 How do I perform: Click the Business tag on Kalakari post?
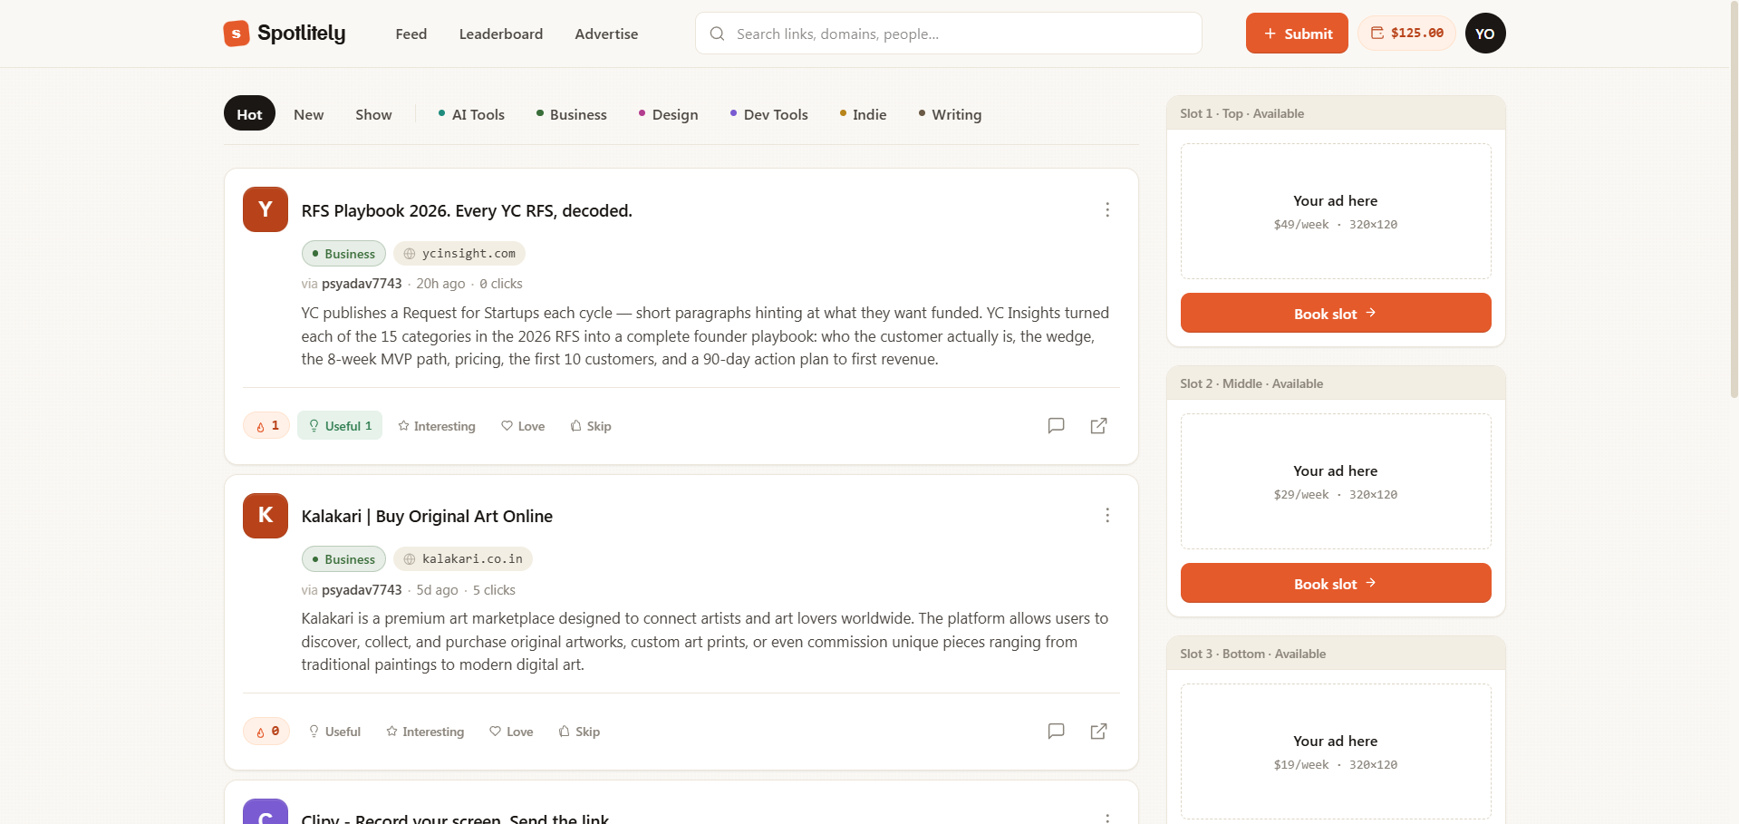tap(343, 559)
